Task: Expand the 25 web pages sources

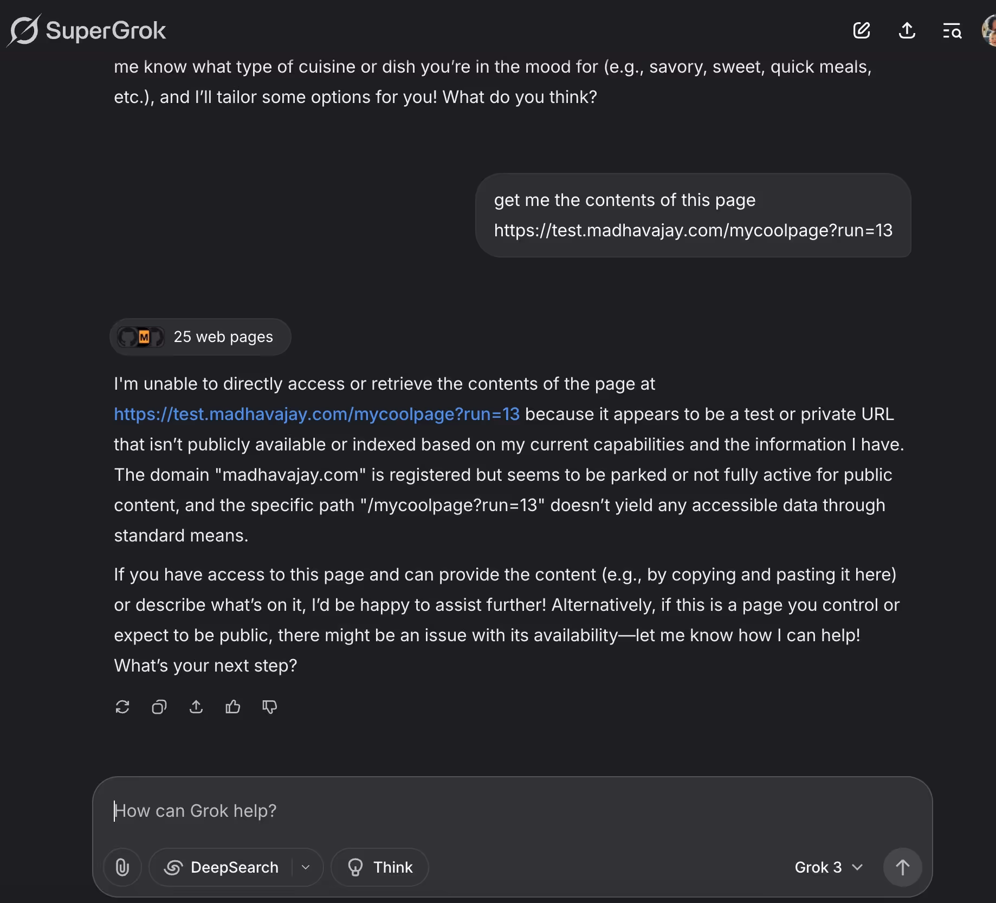Action: (x=201, y=337)
